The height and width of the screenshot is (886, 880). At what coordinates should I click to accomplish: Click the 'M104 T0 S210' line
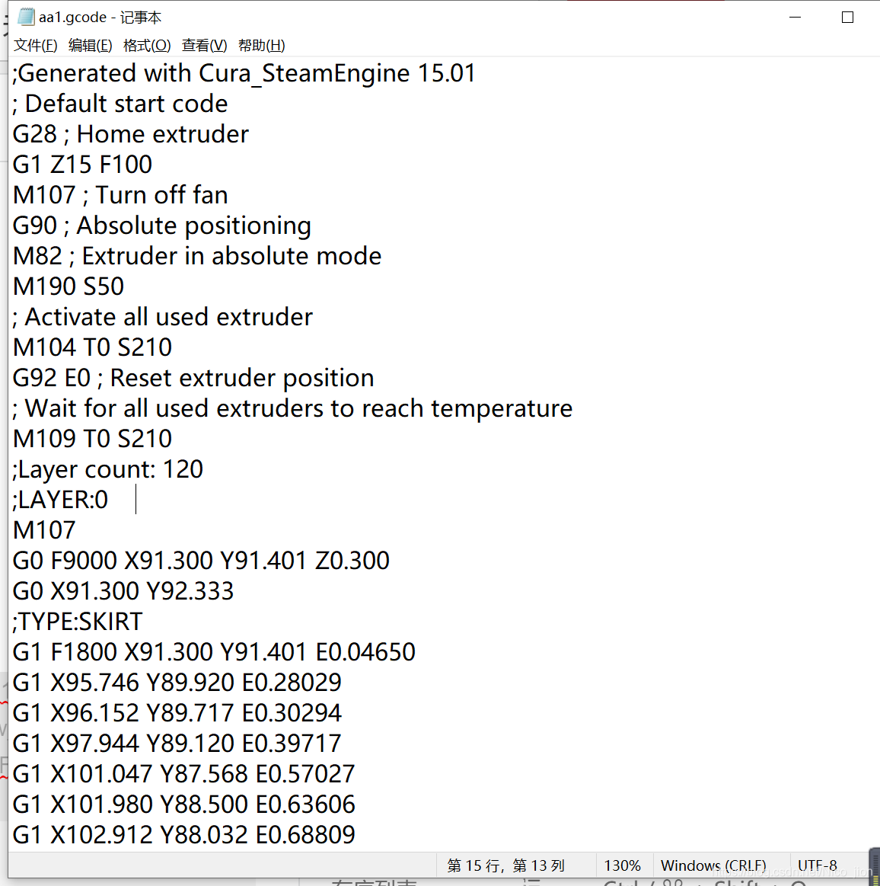92,347
